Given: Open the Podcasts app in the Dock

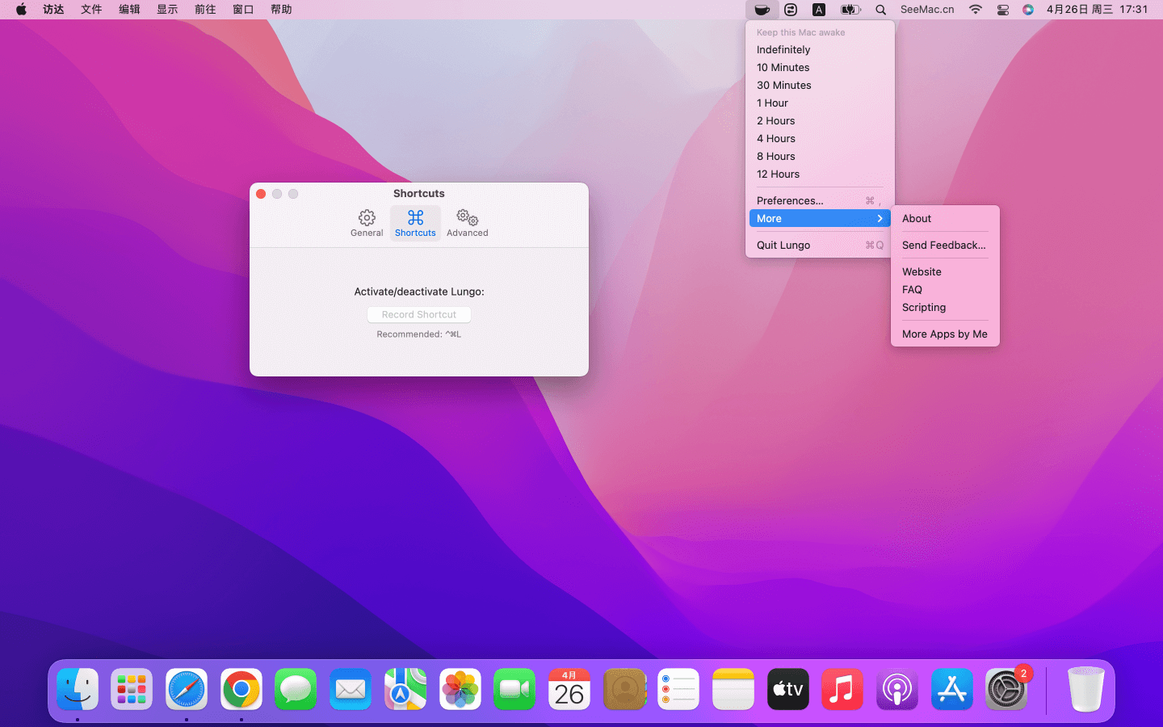Looking at the screenshot, I should click(896, 690).
